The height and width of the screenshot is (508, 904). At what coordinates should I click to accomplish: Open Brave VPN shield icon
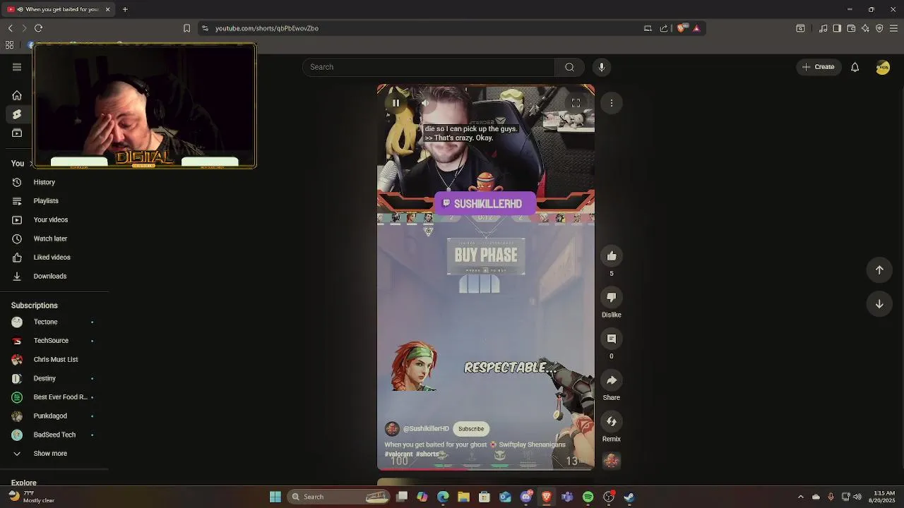pos(879,28)
